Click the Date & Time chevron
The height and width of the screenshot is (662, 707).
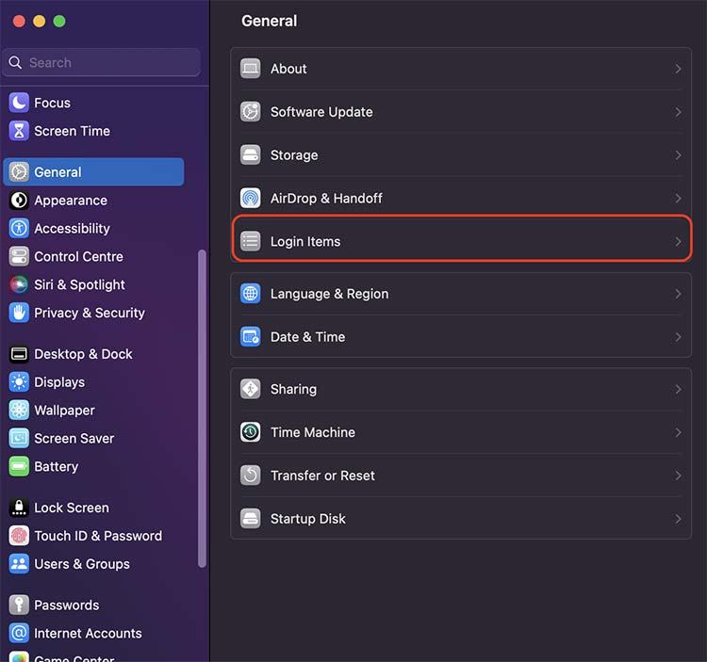(678, 337)
